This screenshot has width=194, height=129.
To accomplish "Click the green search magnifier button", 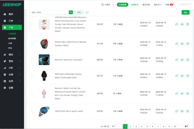I will (x=71, y=12).
